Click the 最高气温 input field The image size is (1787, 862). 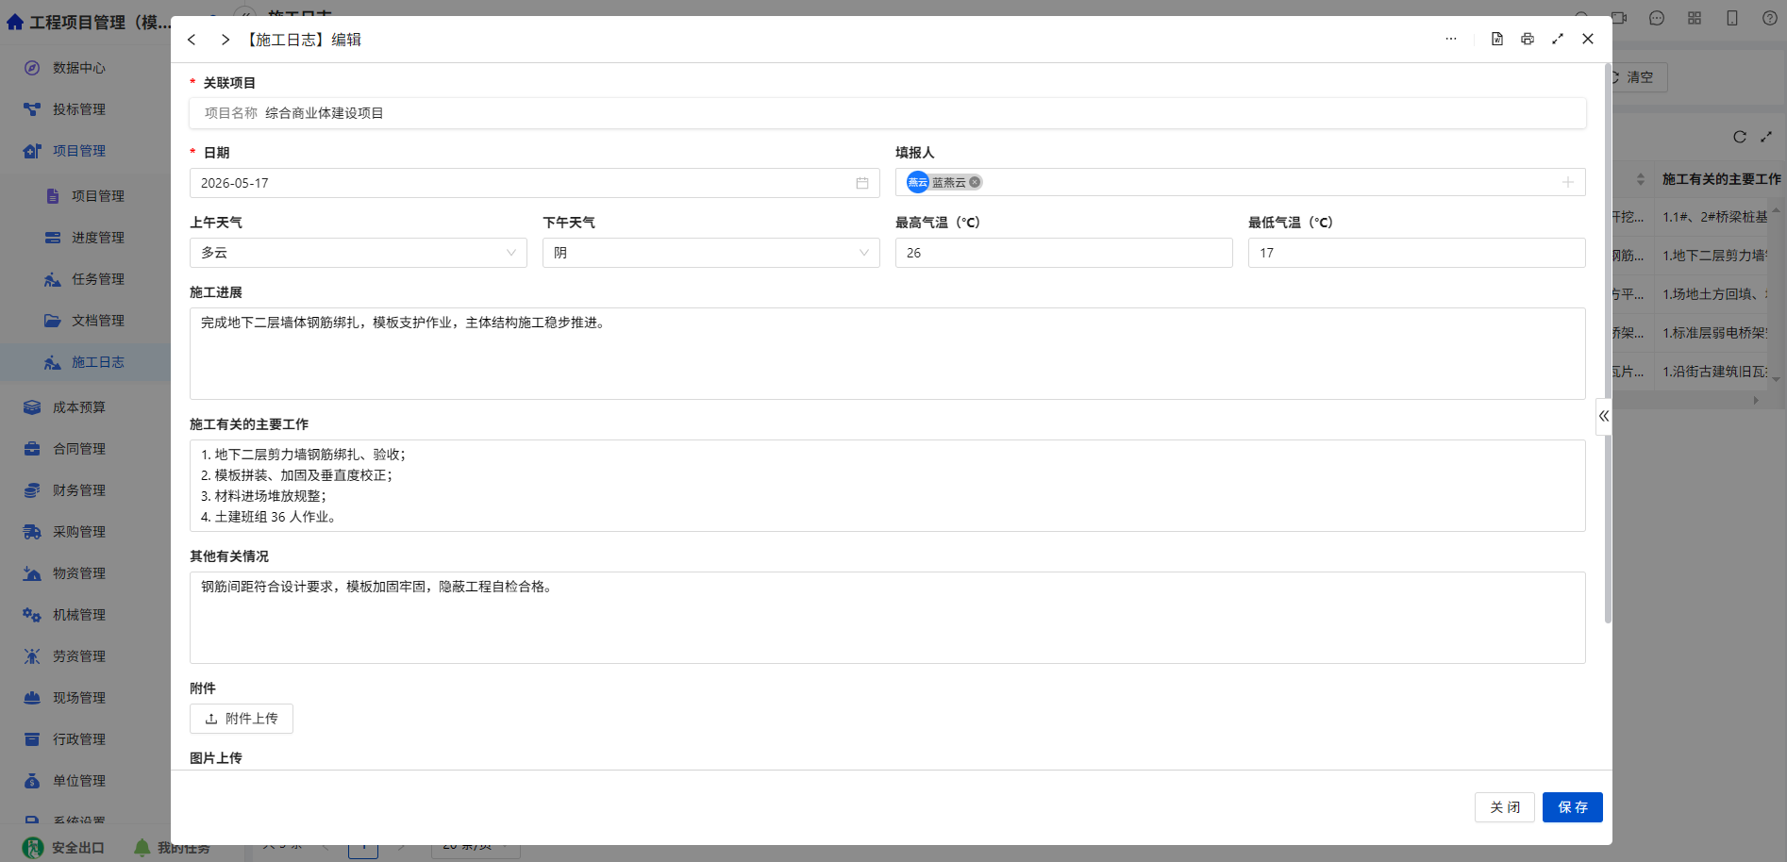tap(1064, 253)
